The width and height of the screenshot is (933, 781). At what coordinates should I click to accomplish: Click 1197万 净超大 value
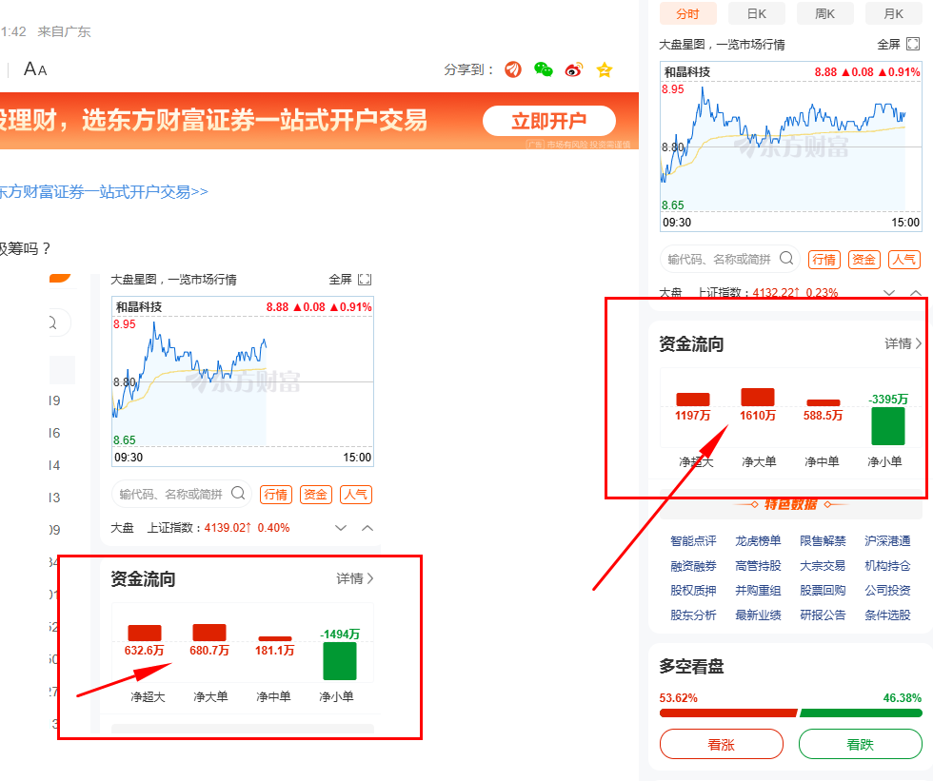coord(693,416)
